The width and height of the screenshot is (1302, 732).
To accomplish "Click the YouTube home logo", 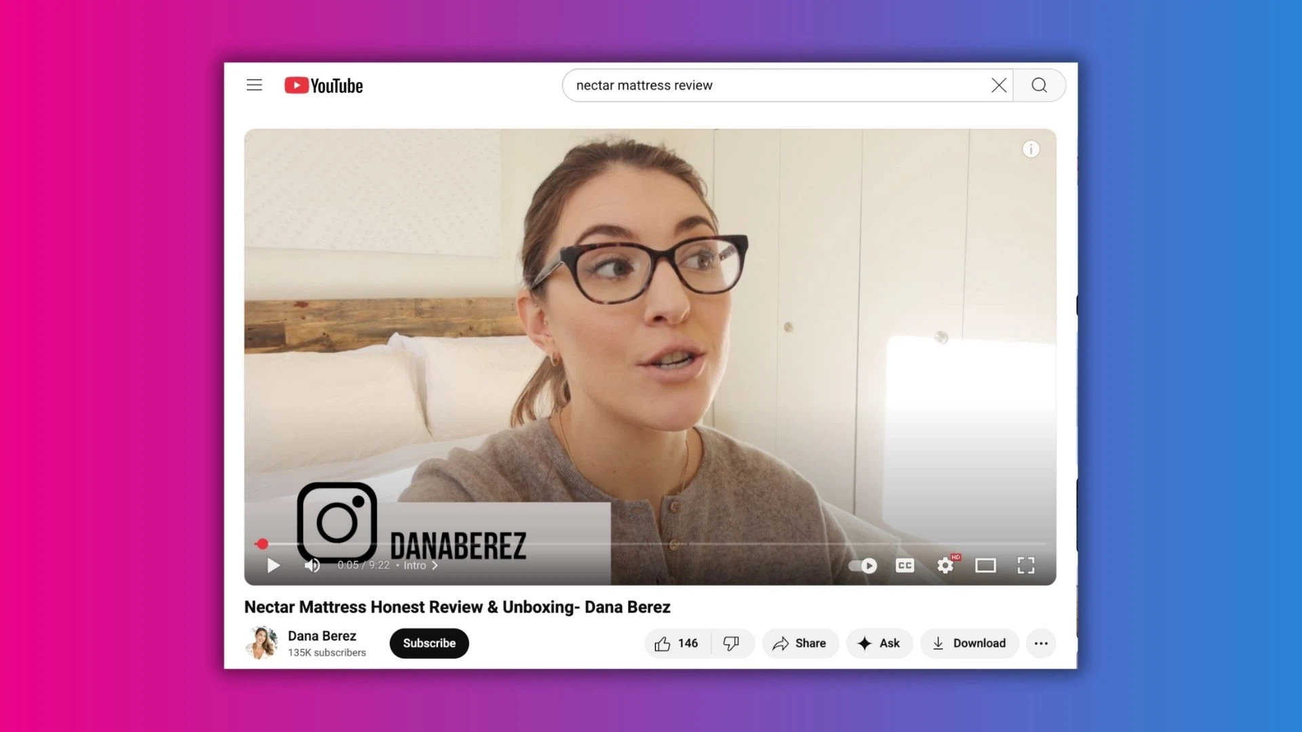I will (x=323, y=85).
